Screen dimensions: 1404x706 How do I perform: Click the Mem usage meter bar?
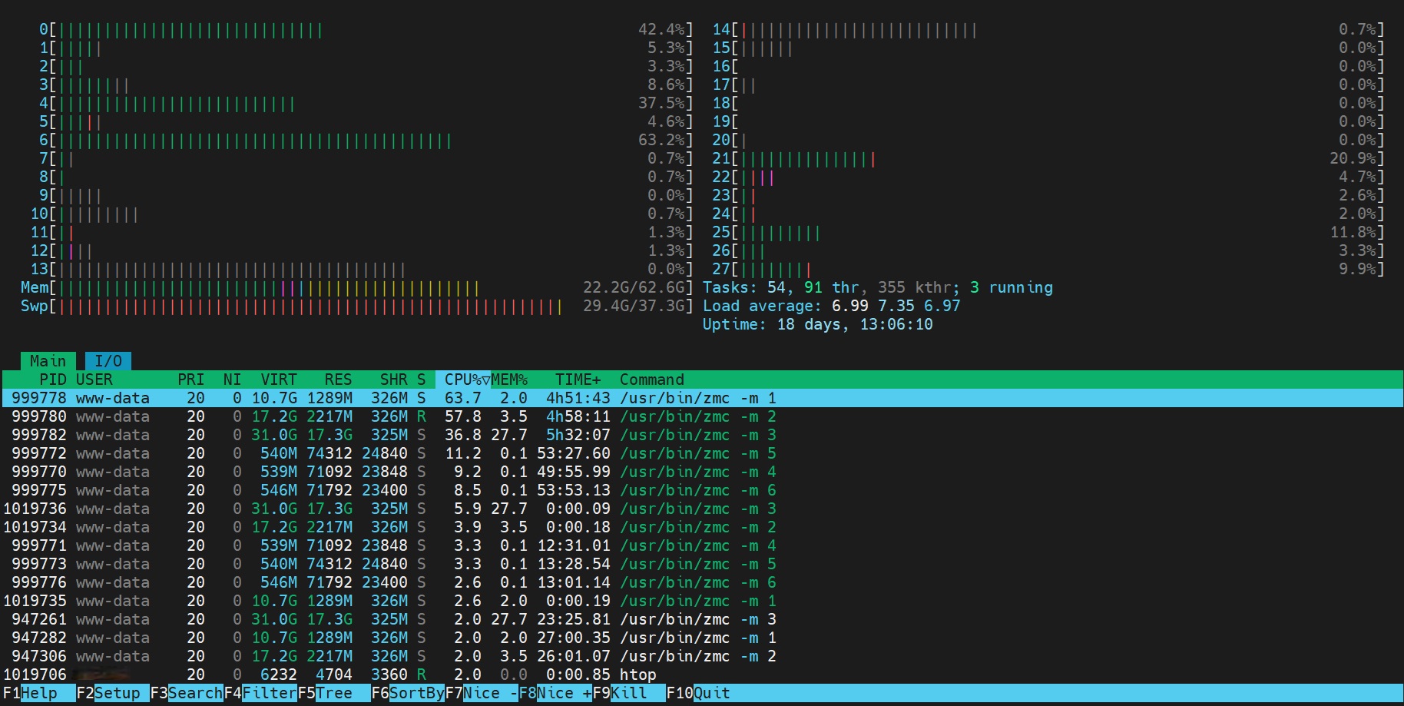[357, 287]
